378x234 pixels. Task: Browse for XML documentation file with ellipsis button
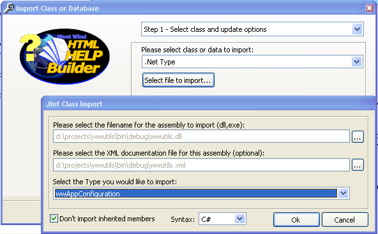pyautogui.click(x=358, y=165)
